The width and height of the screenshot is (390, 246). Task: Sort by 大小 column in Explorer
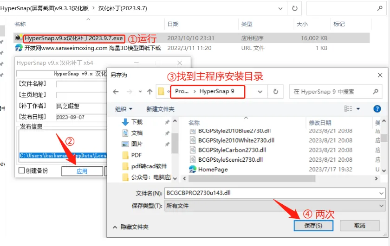tap(302, 24)
